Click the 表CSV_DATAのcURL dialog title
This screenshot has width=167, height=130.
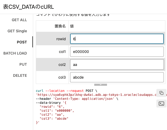pyautogui.click(x=28, y=7)
